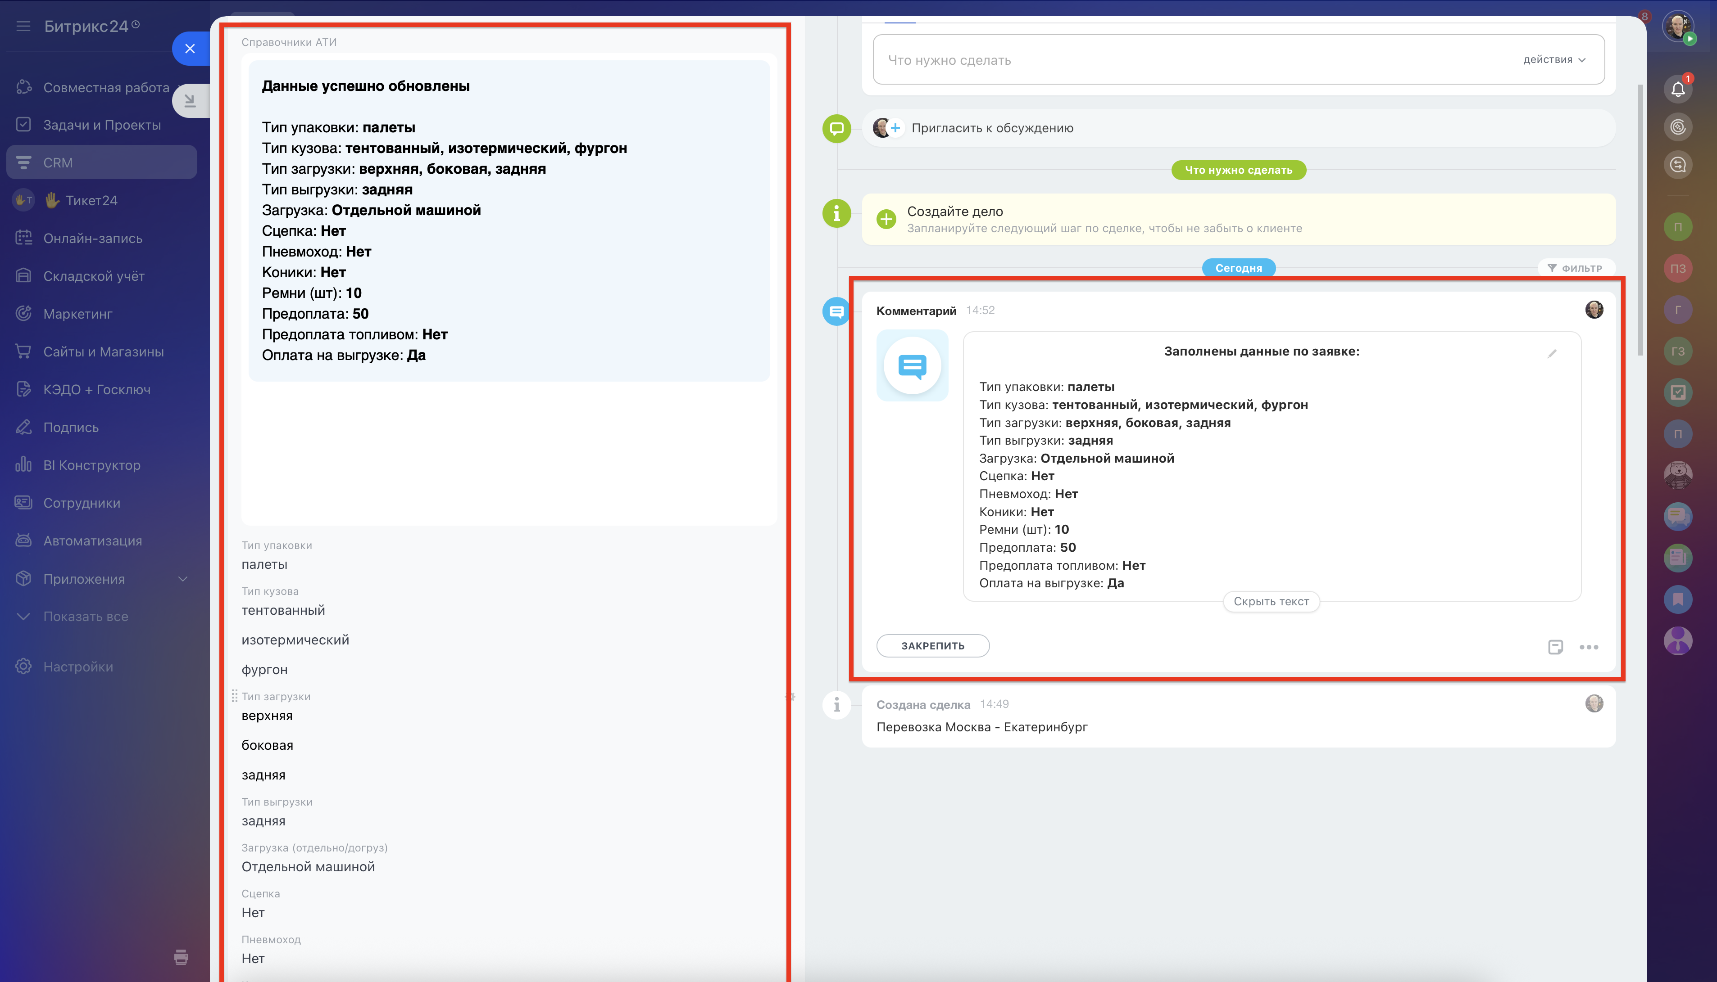Click the pencil edit icon in the comment

click(x=1552, y=353)
